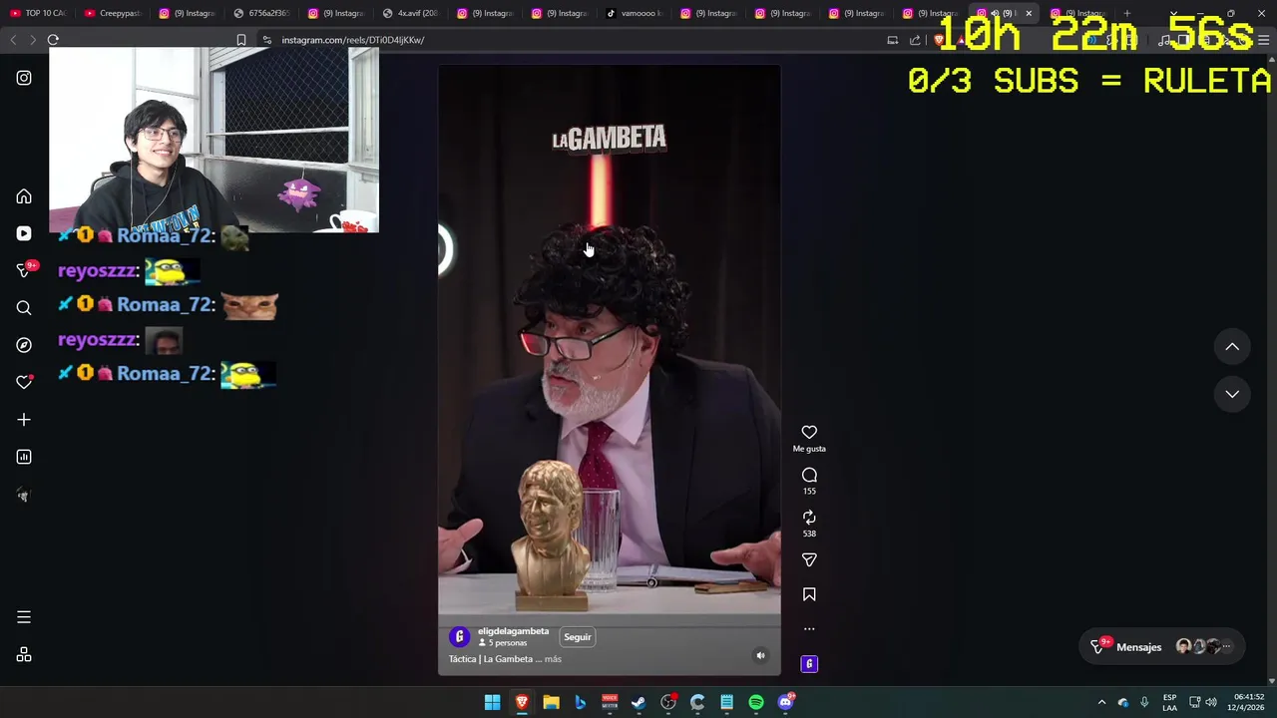Switch to the 6756a2f365 browser tab
The width and height of the screenshot is (1277, 718).
point(261,13)
